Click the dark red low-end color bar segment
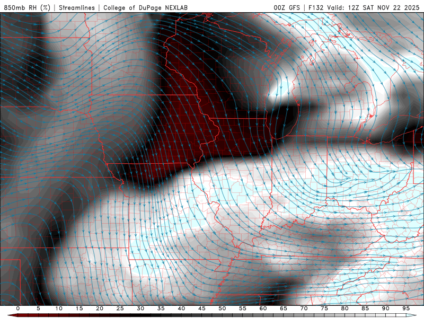Image resolution: width=424 pixels, height=318 pixels. click(x=14, y=315)
